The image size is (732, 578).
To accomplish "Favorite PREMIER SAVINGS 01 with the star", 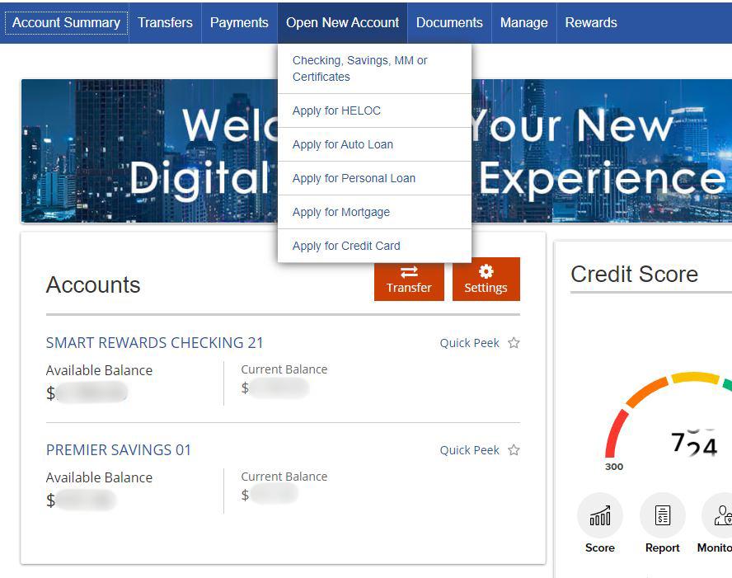I will 513,449.
